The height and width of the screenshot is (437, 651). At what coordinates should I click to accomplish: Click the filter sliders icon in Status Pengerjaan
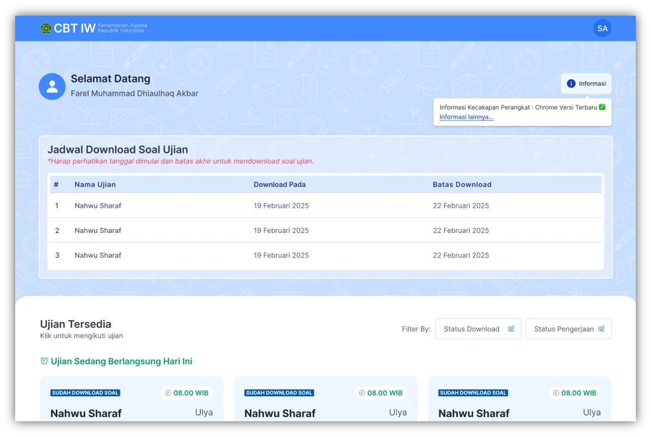click(x=601, y=329)
